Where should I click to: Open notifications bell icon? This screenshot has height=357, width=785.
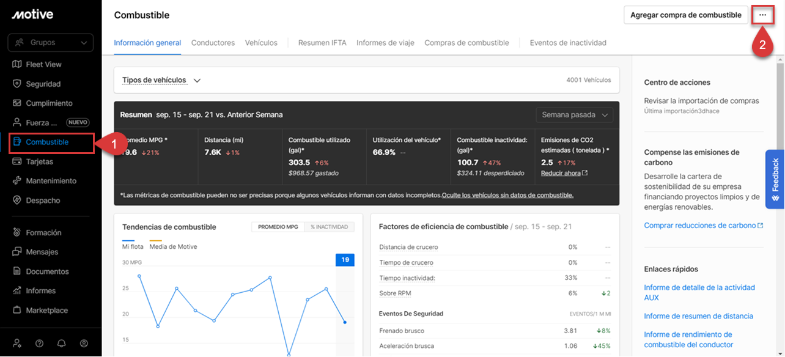coord(62,344)
